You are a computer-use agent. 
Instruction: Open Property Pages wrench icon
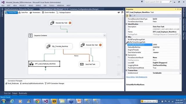click(x=134, y=16)
